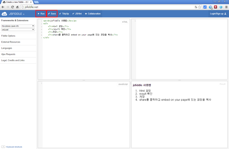The width and height of the screenshot is (229, 149).
Task: Open the No-Library (pure JS) dropdown
Action: coord(18,26)
